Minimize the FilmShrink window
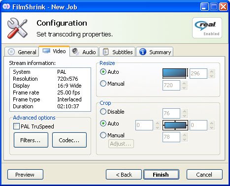The height and width of the screenshot is (186, 230). click(x=204, y=7)
